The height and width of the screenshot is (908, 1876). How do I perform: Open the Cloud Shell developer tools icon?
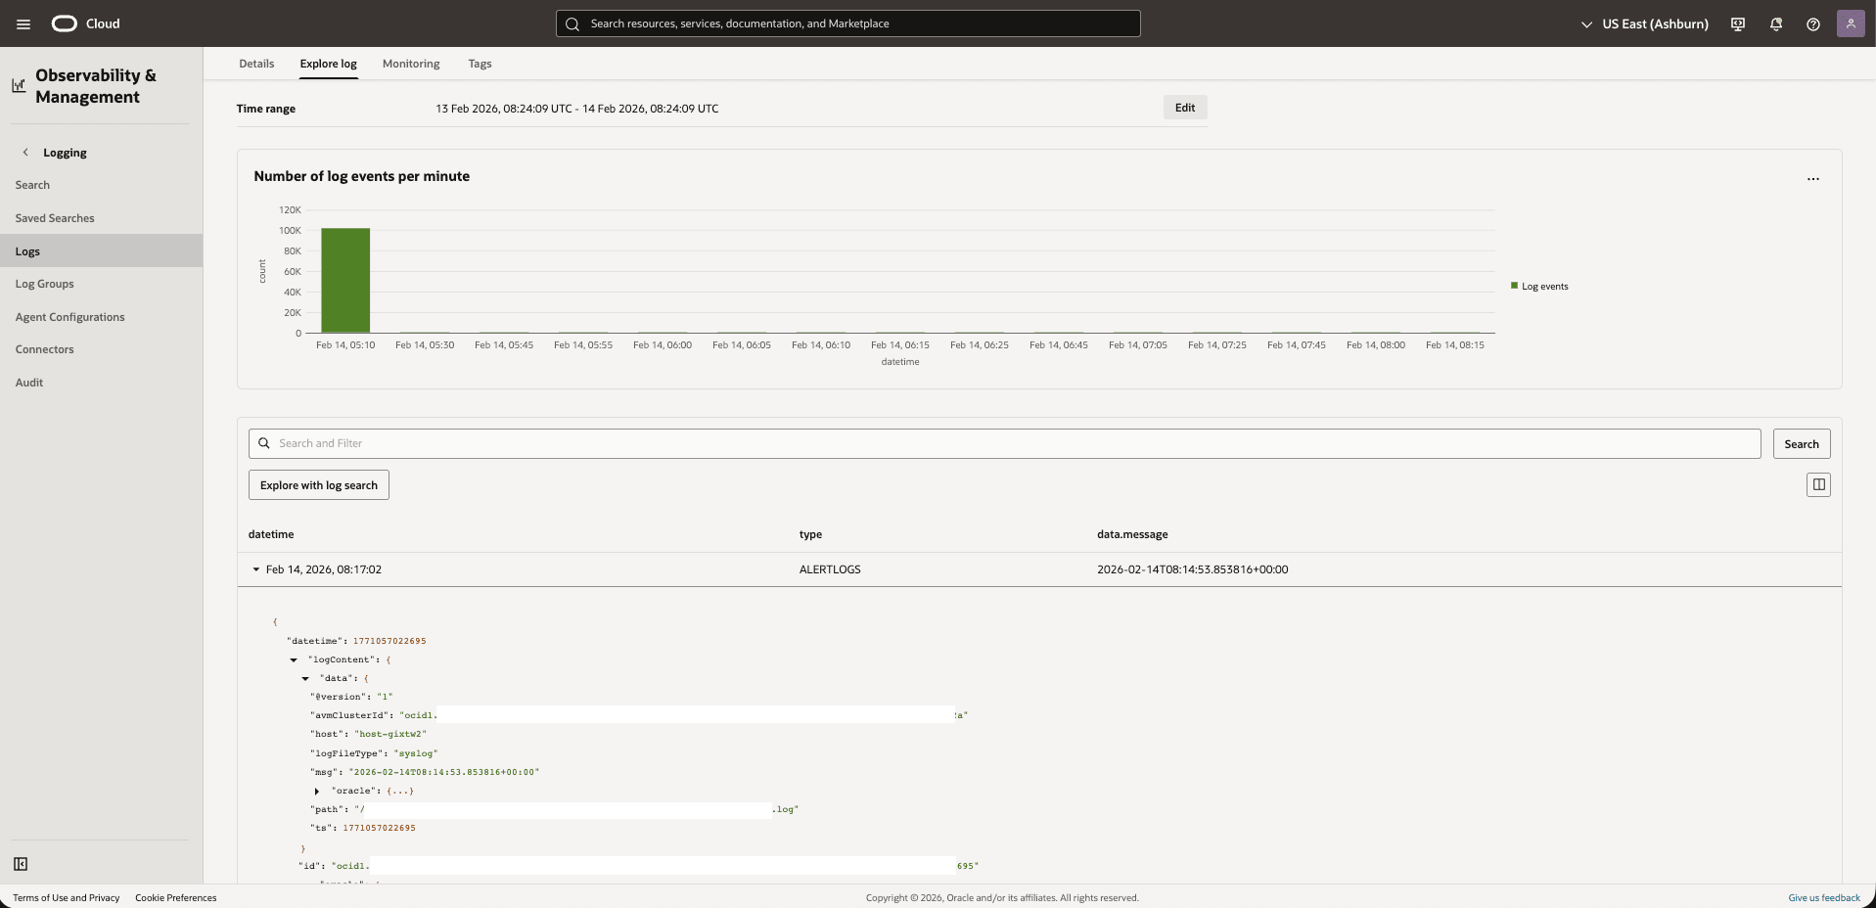1738,23
